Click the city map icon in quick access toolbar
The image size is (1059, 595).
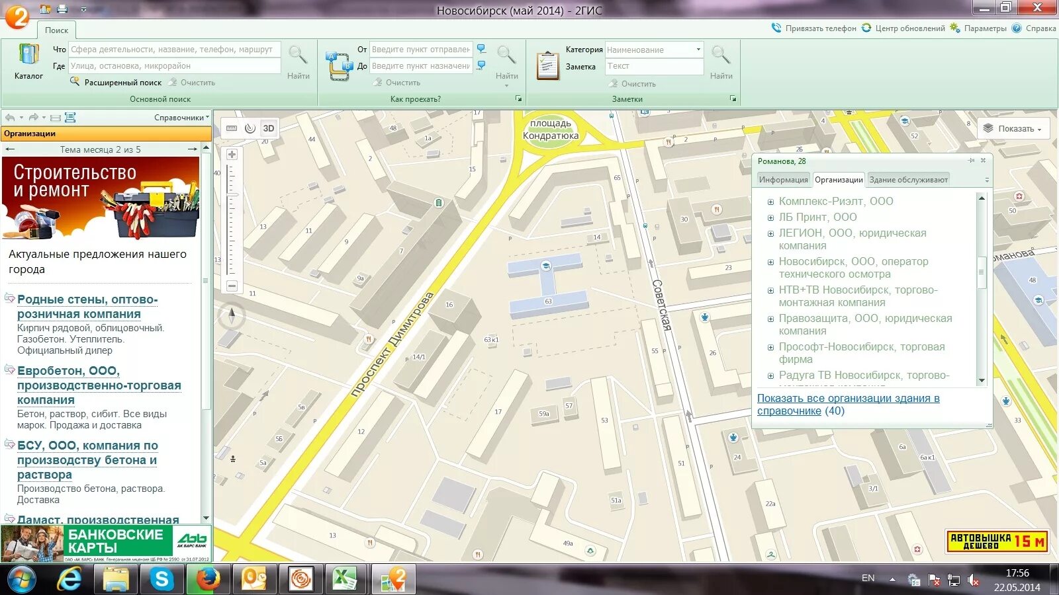pyautogui.click(x=46, y=9)
